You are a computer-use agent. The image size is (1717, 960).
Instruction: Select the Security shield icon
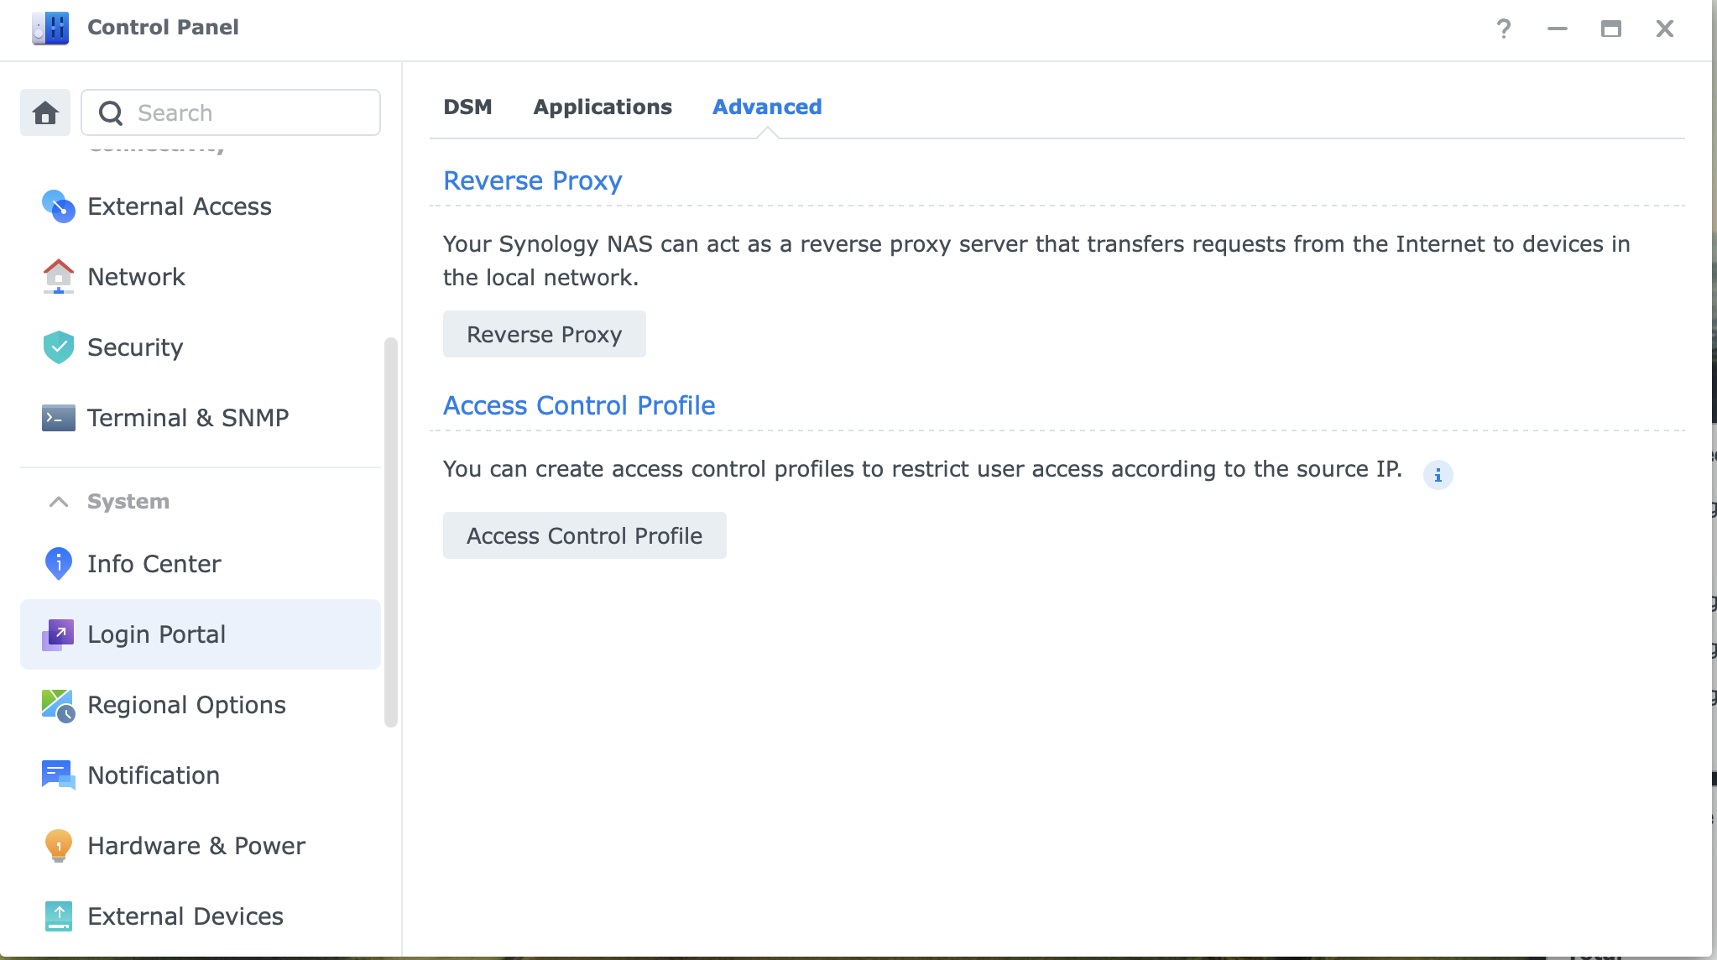58,347
